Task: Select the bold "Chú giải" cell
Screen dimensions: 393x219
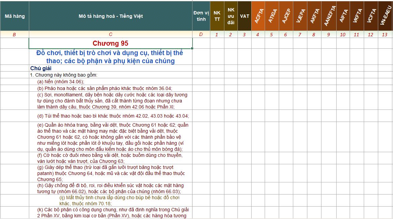Action: pos(39,67)
